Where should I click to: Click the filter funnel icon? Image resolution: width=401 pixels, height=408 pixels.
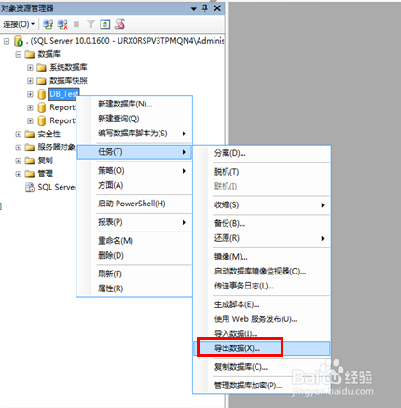coord(90,24)
